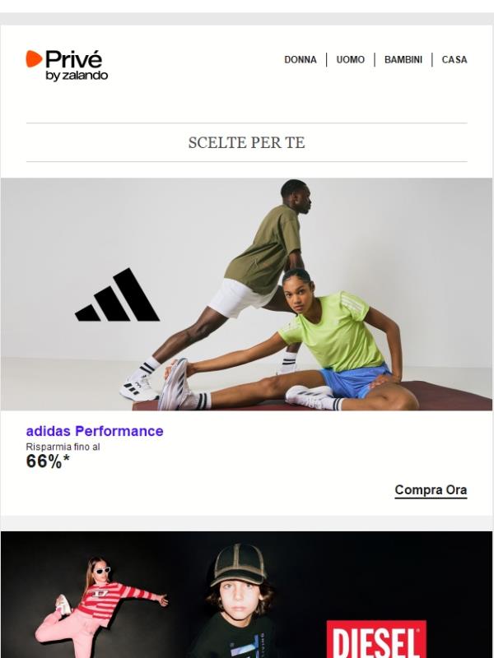
Task: Click the black adidas three-stripes logo
Action: tap(117, 294)
